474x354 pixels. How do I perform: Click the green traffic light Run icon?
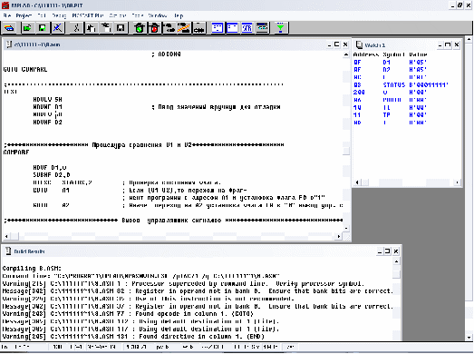(x=140, y=28)
